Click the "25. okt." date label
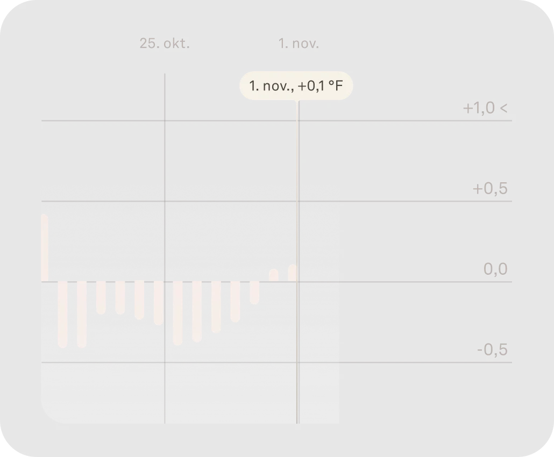The width and height of the screenshot is (554, 457). [165, 44]
